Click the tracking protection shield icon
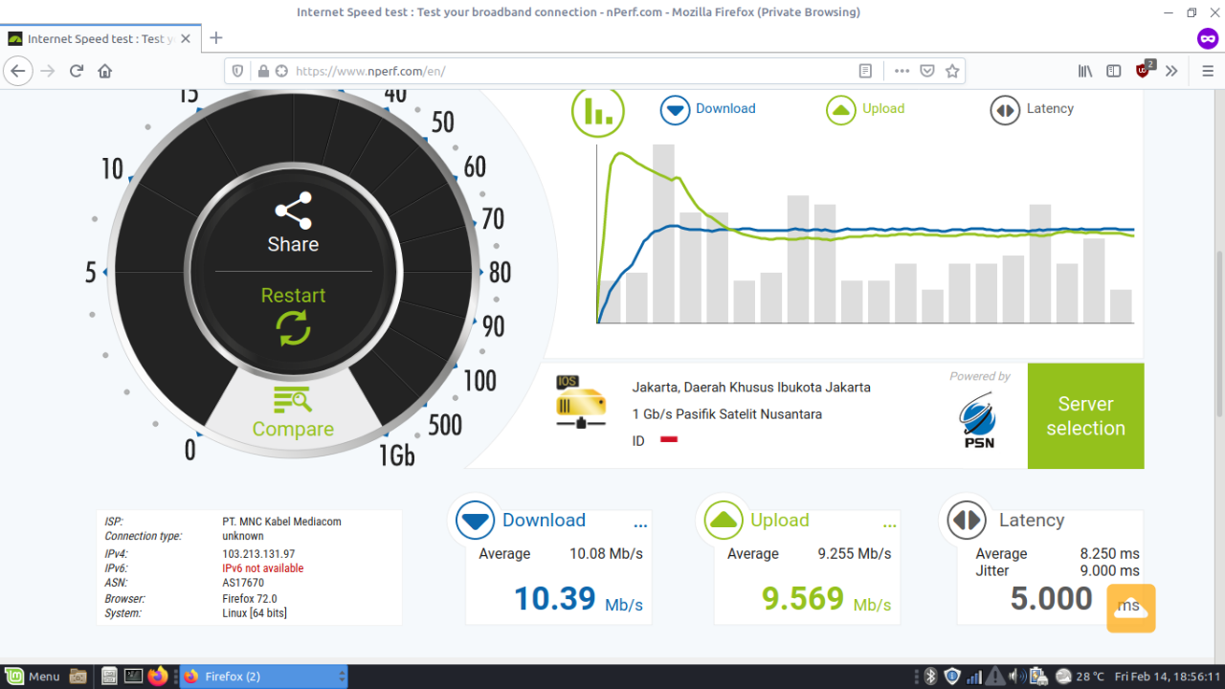1225x689 pixels. (x=238, y=71)
